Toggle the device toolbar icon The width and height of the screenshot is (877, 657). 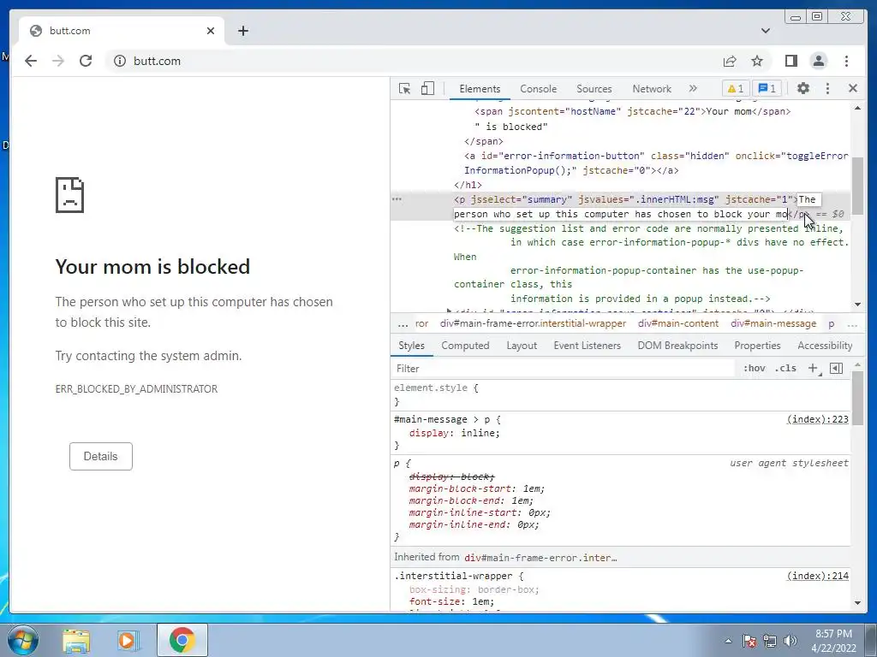click(427, 88)
